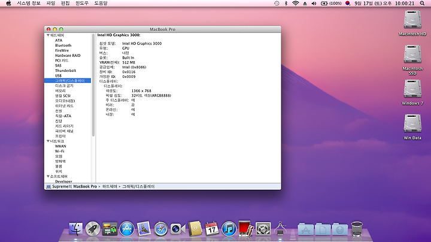431x242 pixels.
Task: Click the eject menu bar icon
Action: [x=305, y=4]
